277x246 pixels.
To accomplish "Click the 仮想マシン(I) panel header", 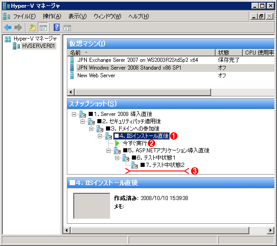I will tap(171, 44).
